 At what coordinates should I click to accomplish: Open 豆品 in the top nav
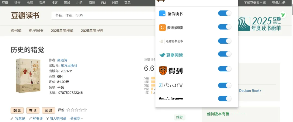[x=128, y=3]
